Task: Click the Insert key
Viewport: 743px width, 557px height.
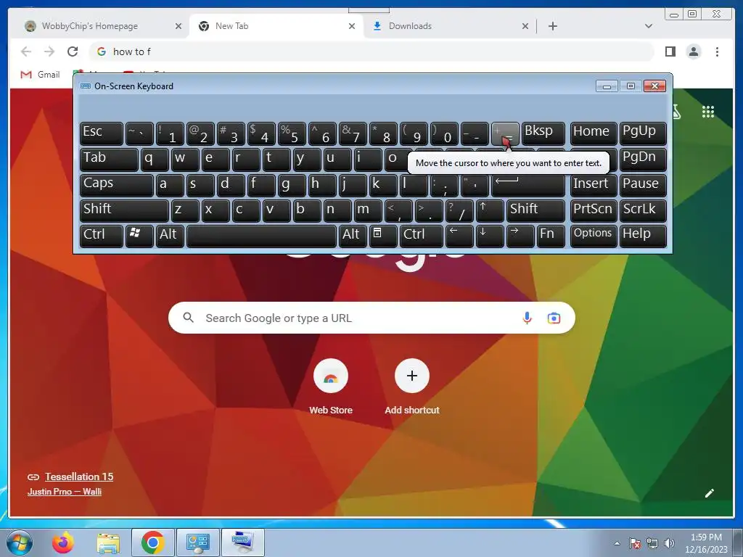Action: (594, 185)
